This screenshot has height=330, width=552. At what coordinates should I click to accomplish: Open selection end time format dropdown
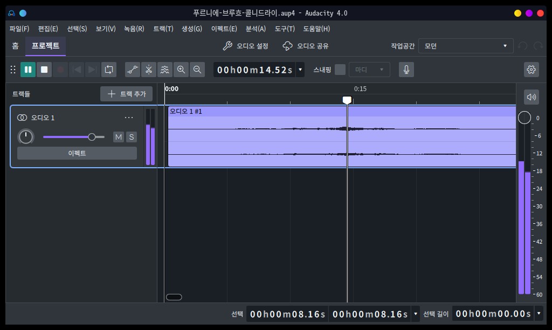[416, 314]
